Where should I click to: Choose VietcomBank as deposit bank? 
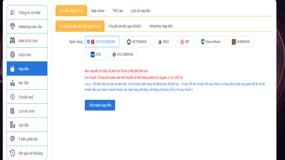click(197, 42)
